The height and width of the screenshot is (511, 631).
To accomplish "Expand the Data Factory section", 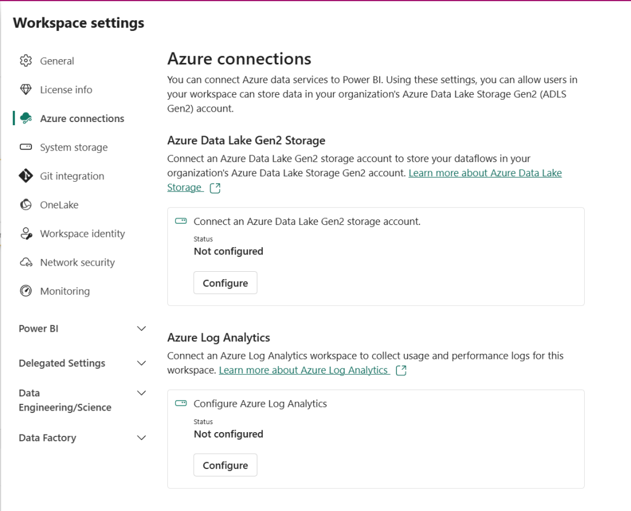I will [141, 438].
